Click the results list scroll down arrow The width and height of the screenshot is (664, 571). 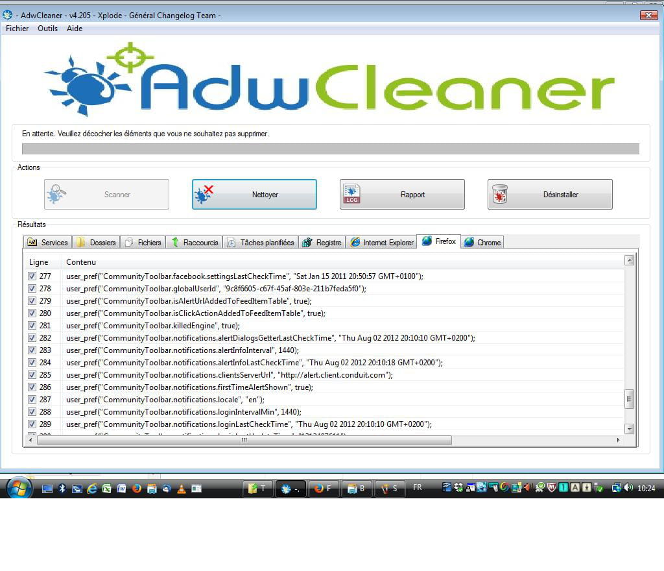point(629,429)
